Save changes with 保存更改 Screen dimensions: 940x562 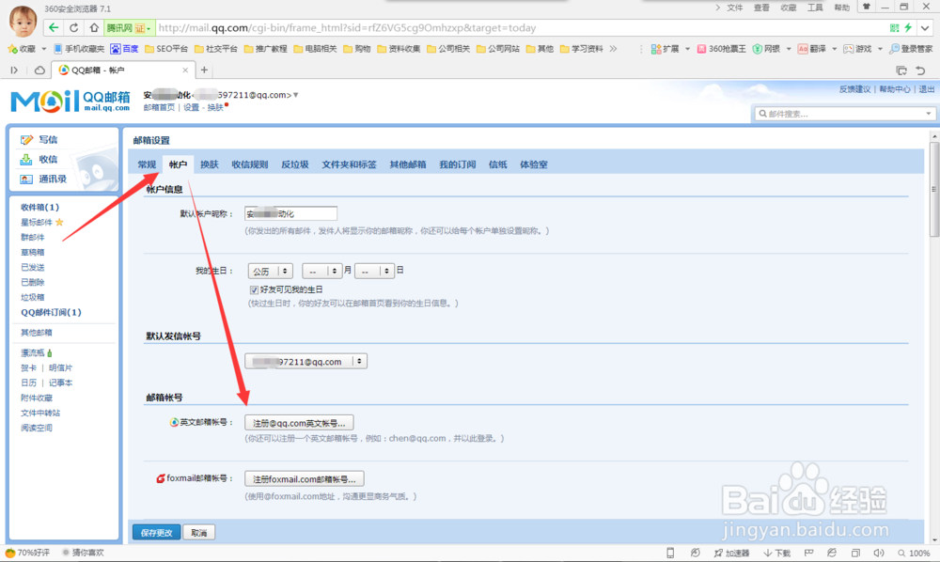156,532
